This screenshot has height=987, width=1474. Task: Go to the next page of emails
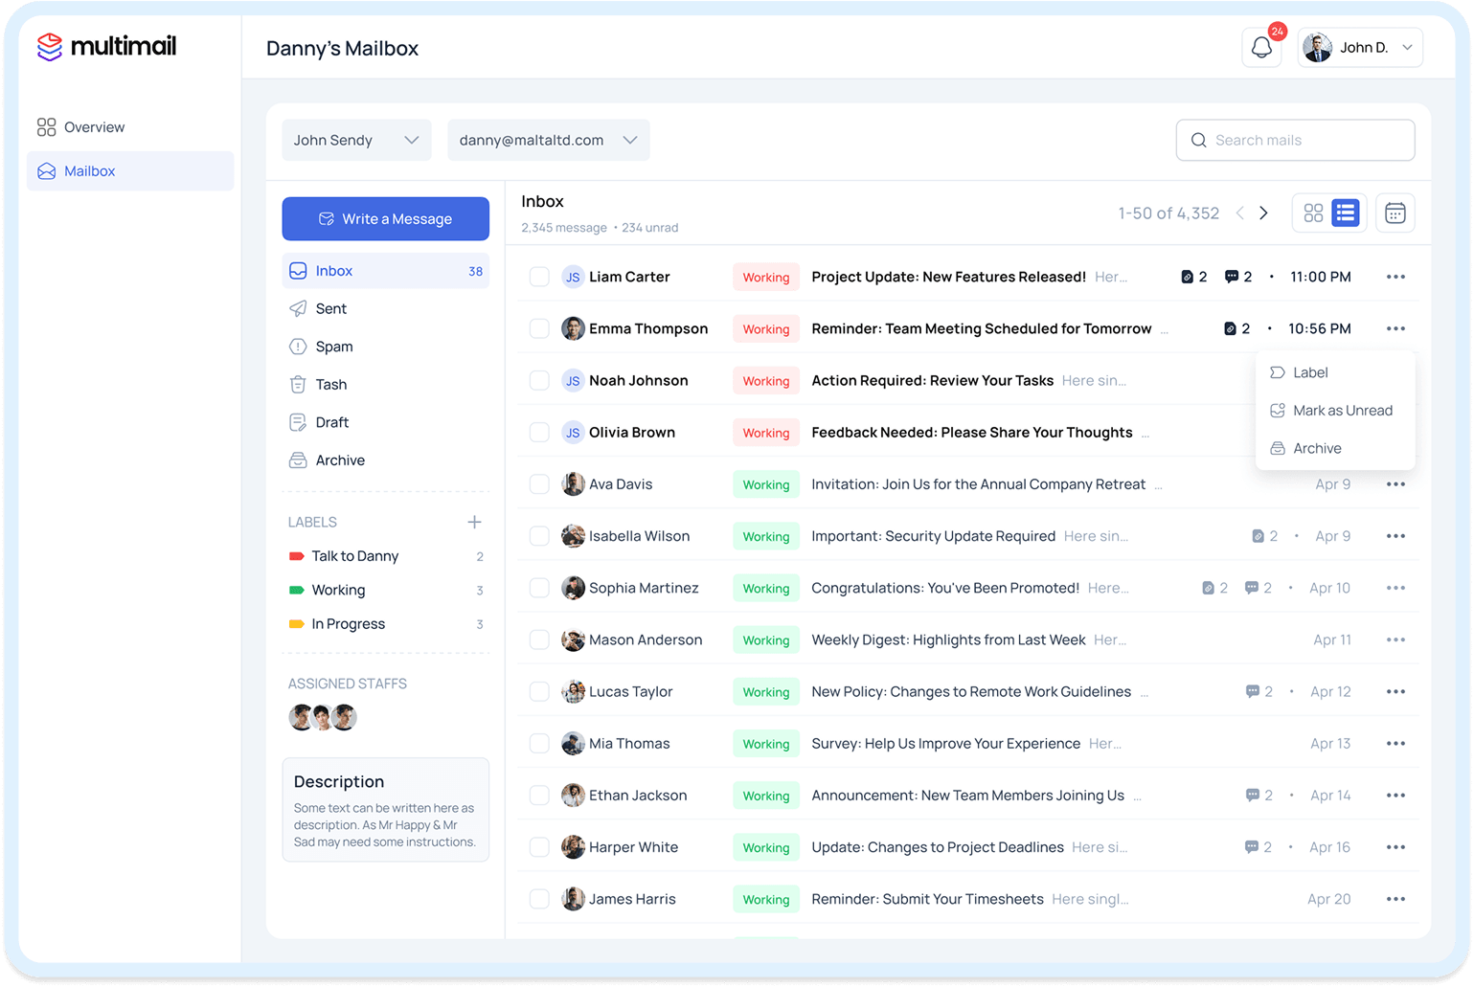tap(1264, 213)
